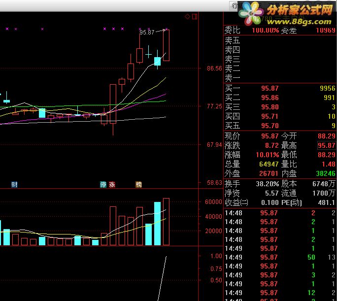Click the 60000 volume axis label
The image size is (337, 301).
(213, 202)
